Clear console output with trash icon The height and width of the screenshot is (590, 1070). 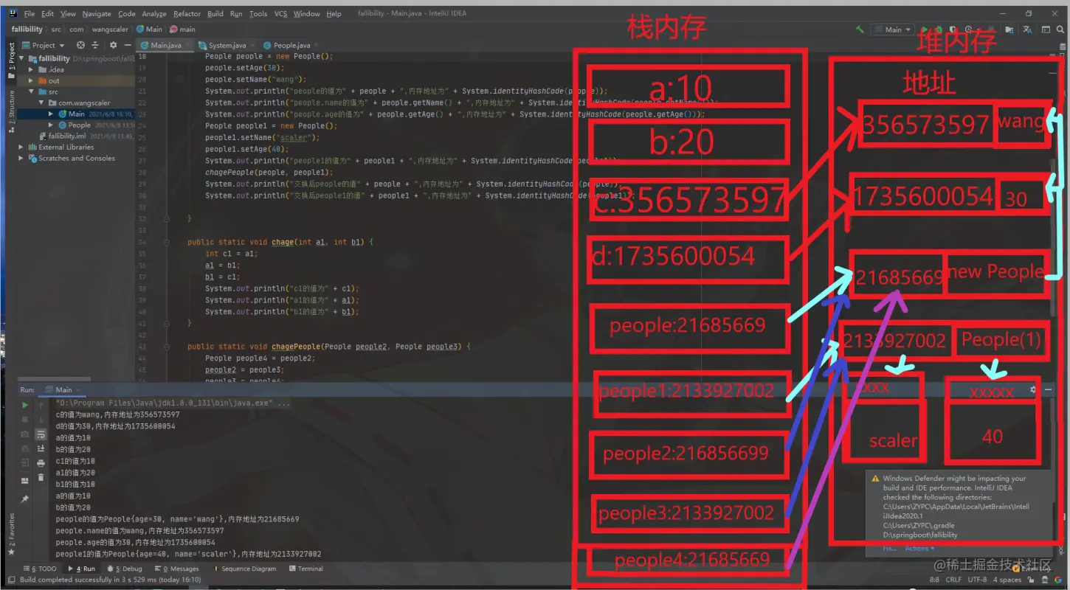click(41, 478)
